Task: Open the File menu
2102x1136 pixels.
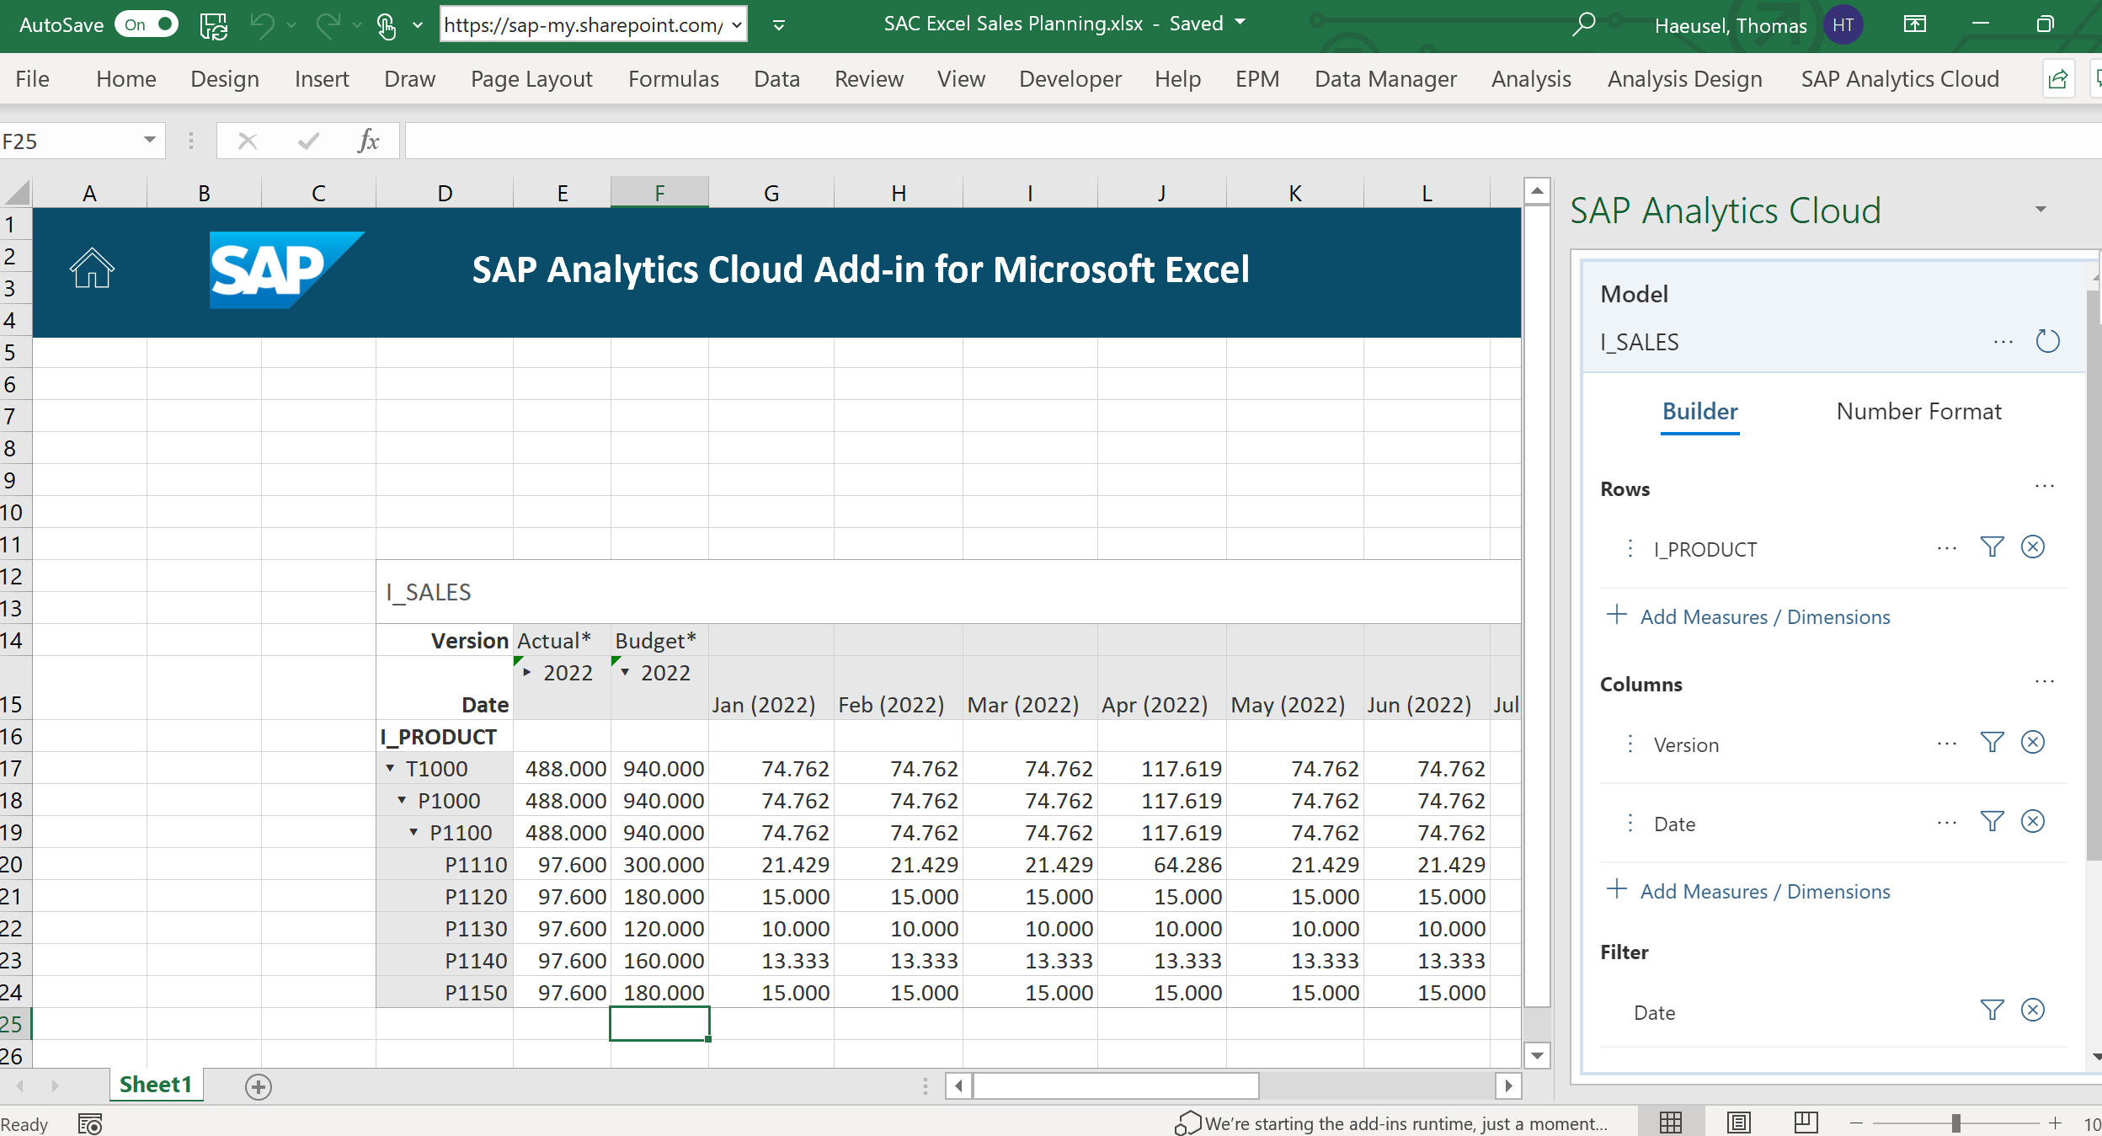Action: 32,78
